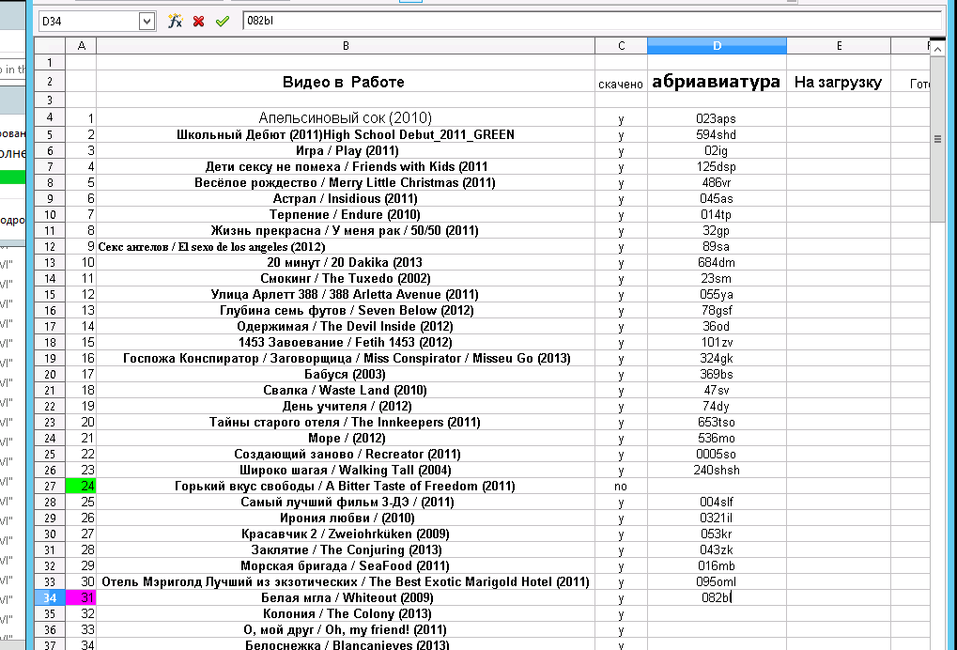Select the 'Oh, my friend! (2011)' cell
Image resolution: width=957 pixels, height=650 pixels.
point(346,630)
